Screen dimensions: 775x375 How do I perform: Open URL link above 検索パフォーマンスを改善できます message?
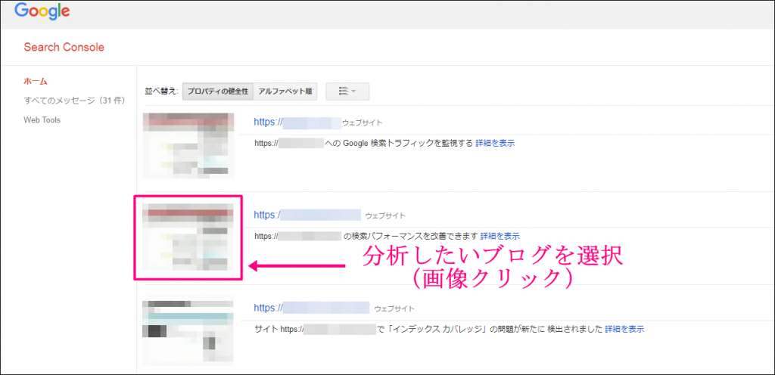[x=307, y=215]
